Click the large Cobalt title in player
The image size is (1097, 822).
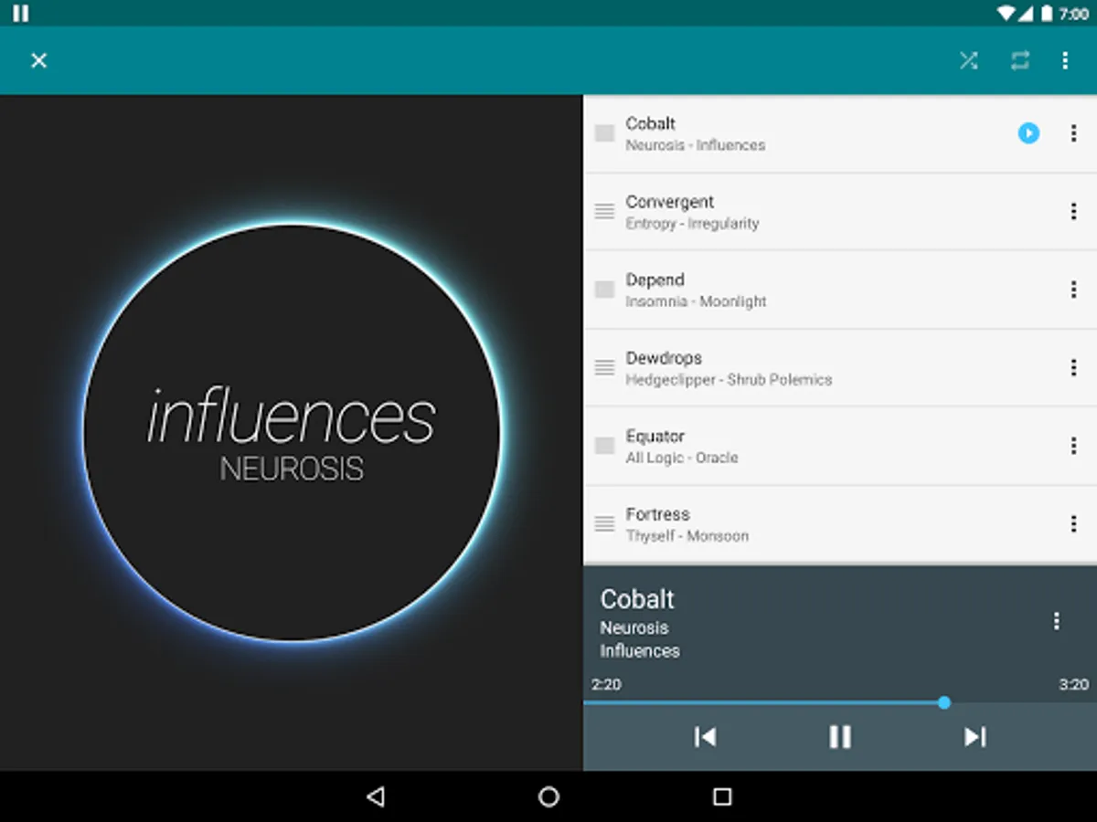point(637,599)
